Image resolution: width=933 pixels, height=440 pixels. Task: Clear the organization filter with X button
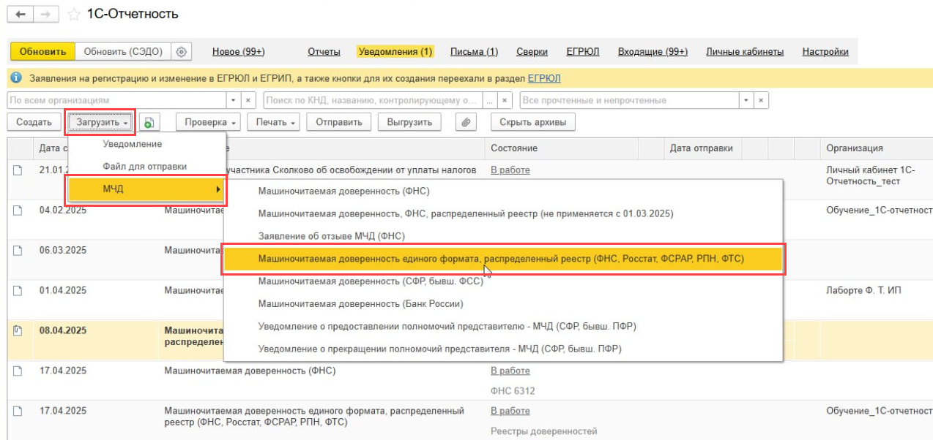pyautogui.click(x=248, y=100)
